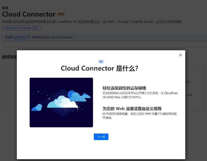The height and width of the screenshot is (161, 207).
Task: Open Cloud Connector 文档 link
Action: point(21,28)
